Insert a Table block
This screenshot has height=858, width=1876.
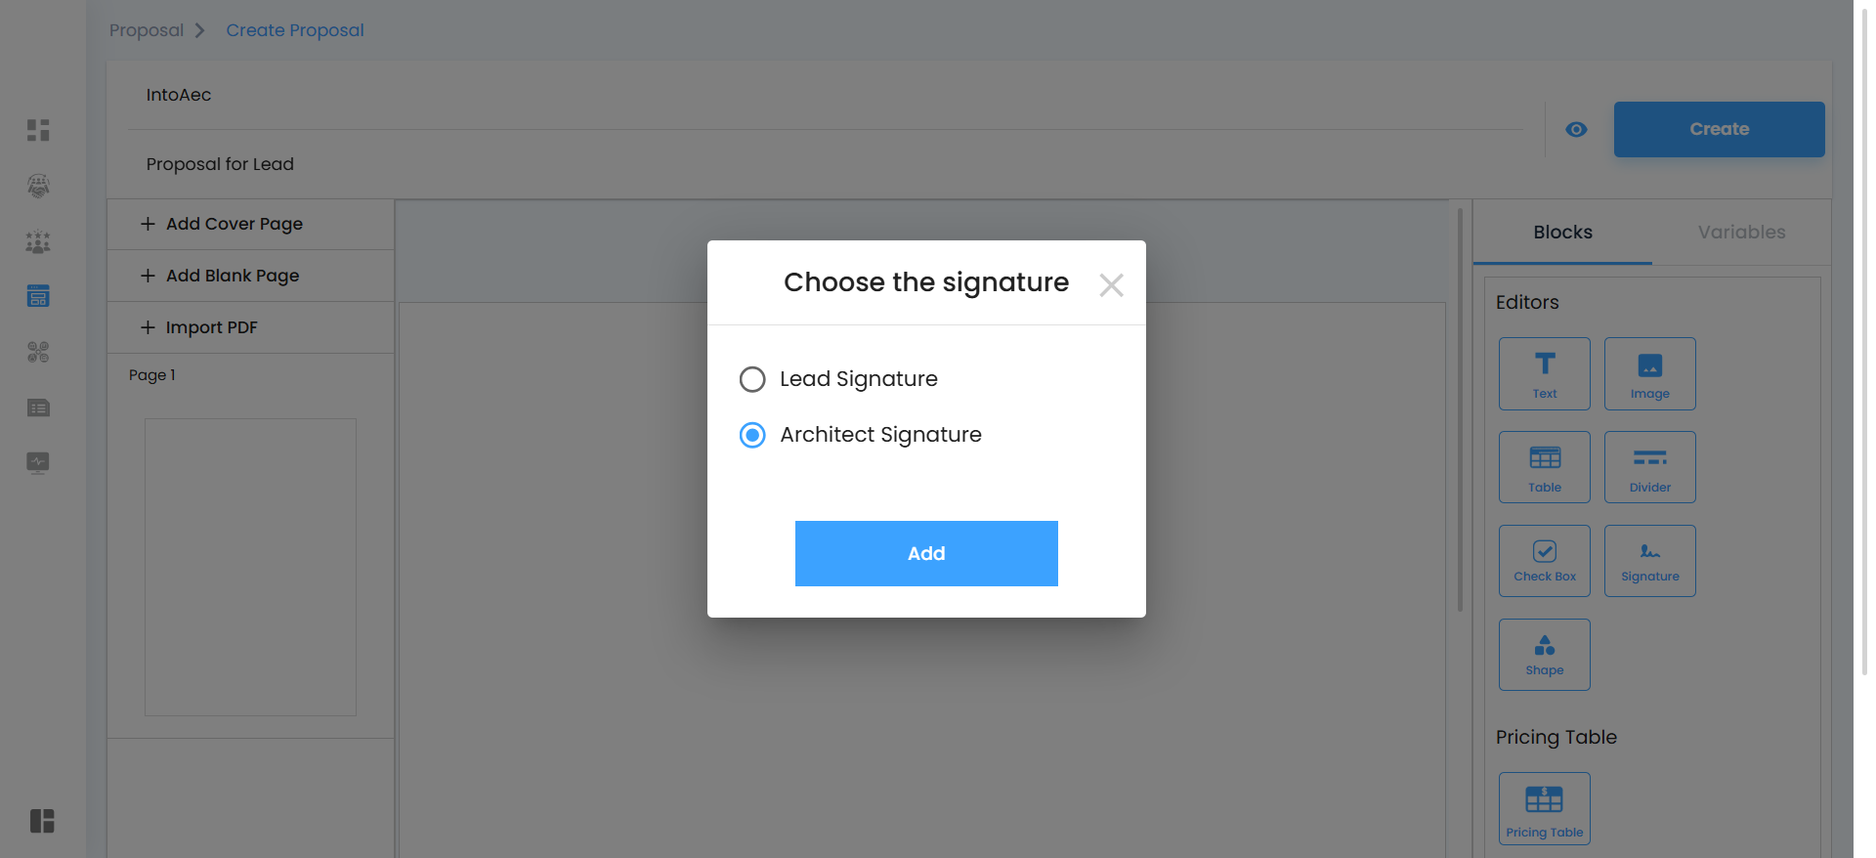(1544, 467)
